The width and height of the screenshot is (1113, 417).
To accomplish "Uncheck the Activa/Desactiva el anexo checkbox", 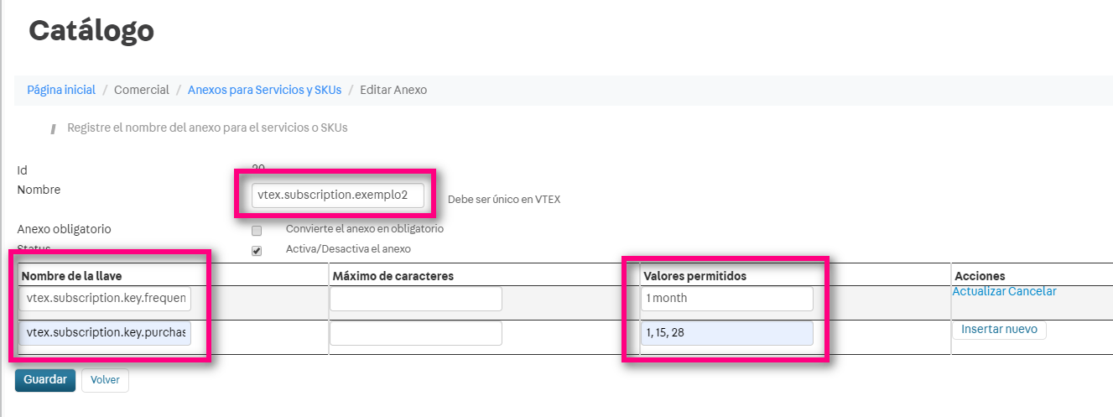I will tap(257, 251).
